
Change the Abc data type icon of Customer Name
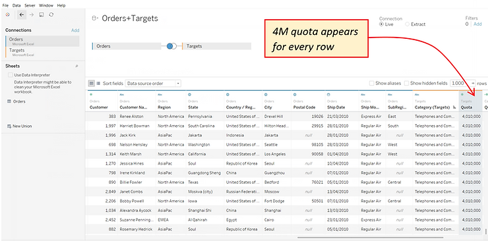pyautogui.click(x=122, y=94)
